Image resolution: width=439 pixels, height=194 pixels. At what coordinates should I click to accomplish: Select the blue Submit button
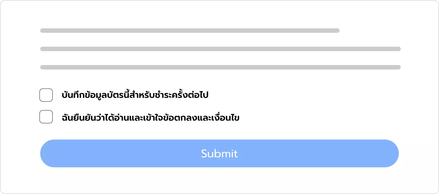[x=219, y=153]
